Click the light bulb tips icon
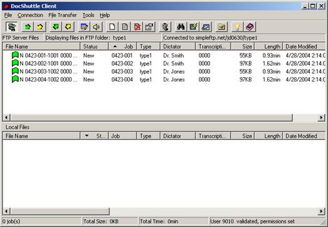The height and width of the screenshot is (227, 328). 237,27
